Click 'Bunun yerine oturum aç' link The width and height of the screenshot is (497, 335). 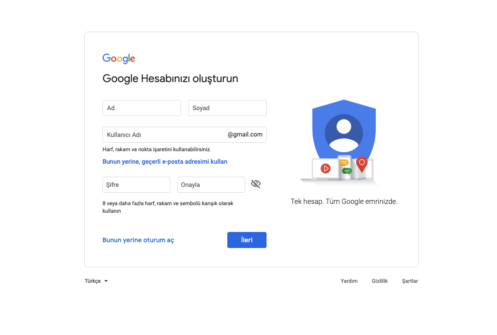[138, 240]
